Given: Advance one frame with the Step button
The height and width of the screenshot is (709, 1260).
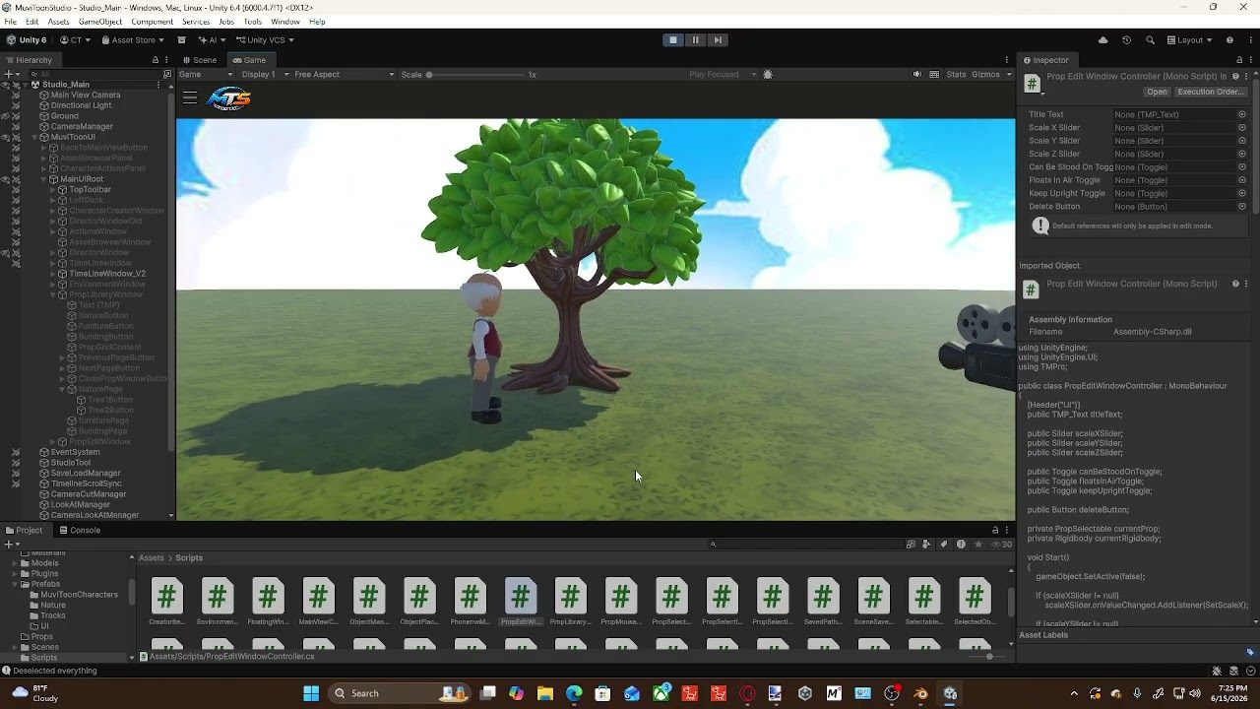Looking at the screenshot, I should pyautogui.click(x=719, y=40).
